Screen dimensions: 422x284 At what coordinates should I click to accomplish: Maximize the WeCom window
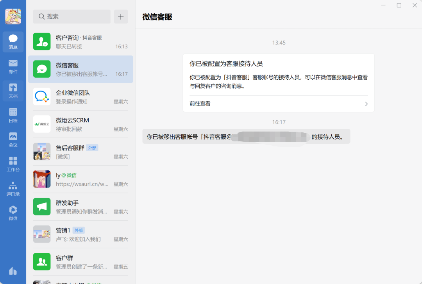399,5
